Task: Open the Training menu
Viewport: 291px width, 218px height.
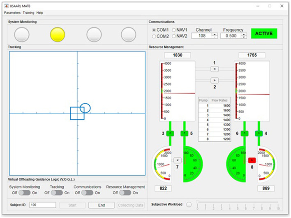Action: pos(28,13)
